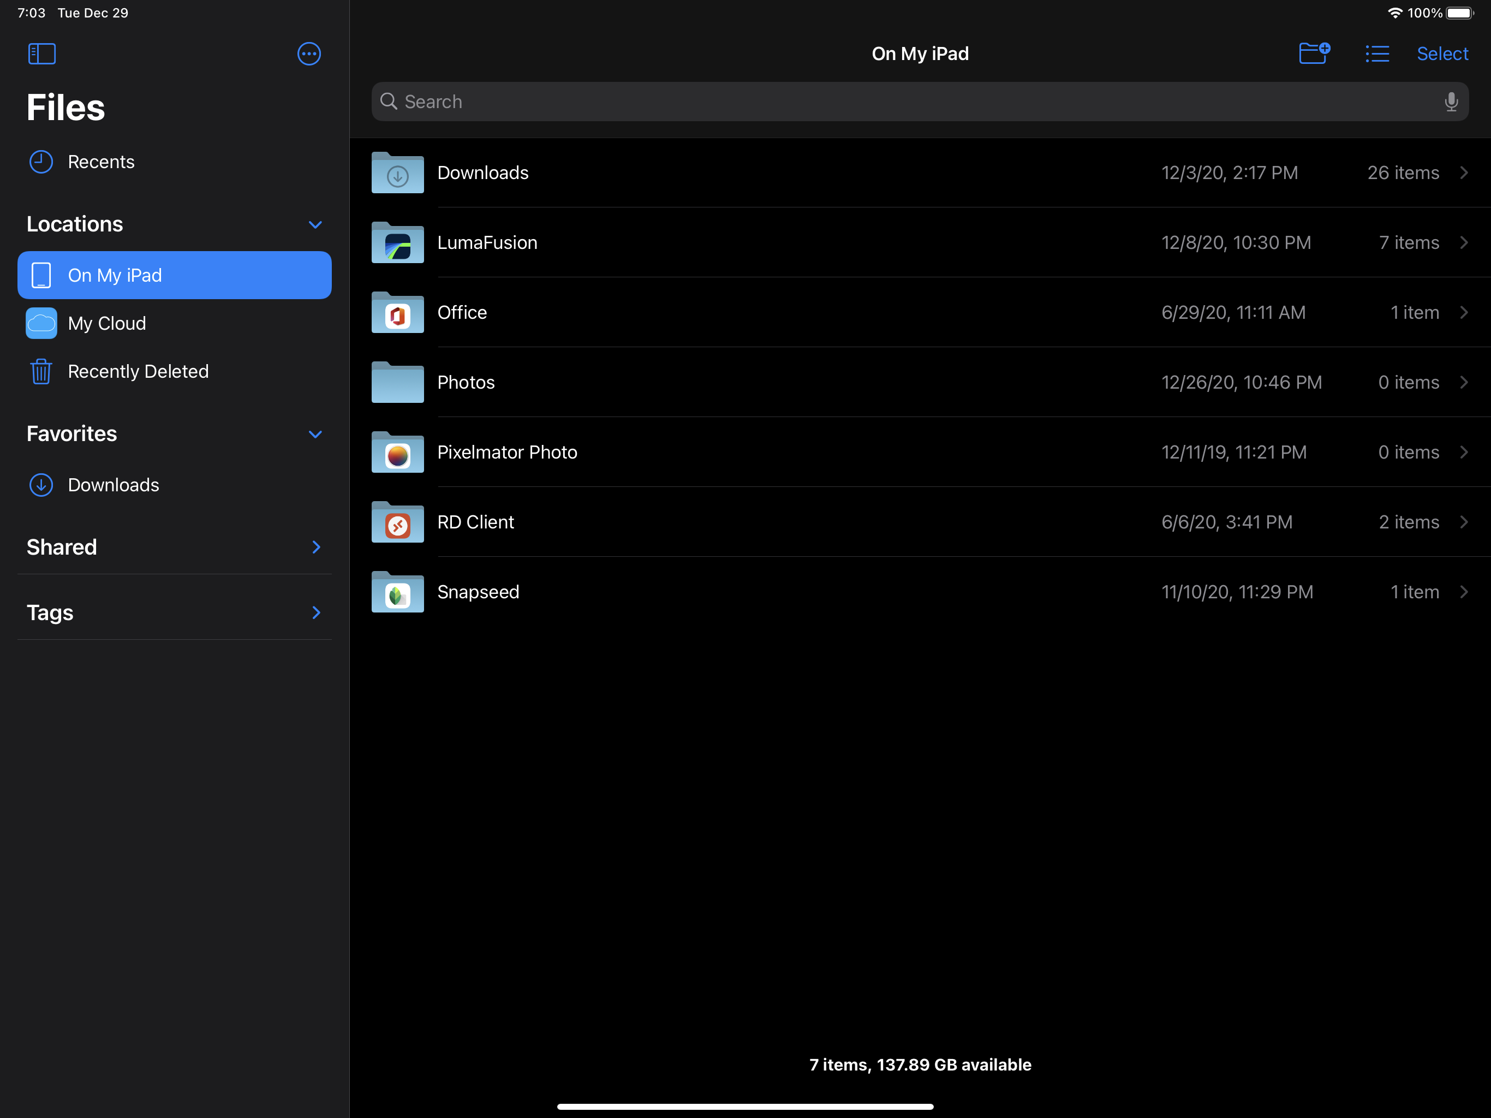Click the "RD Client" folder name
Viewport: 1491px width, 1118px height.
475,522
